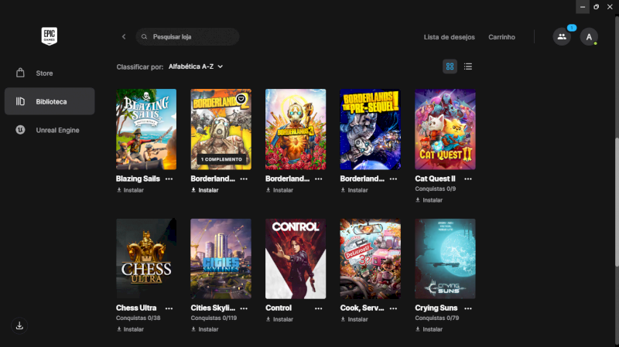Click Conquistas 0/119 under Cities Skylines
The image size is (619, 347).
214,318
